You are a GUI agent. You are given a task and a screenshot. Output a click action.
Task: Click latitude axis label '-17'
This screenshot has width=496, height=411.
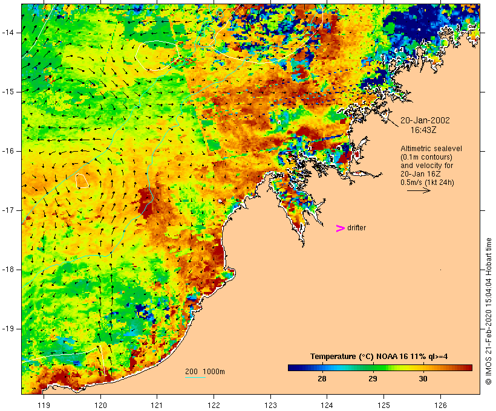8,210
